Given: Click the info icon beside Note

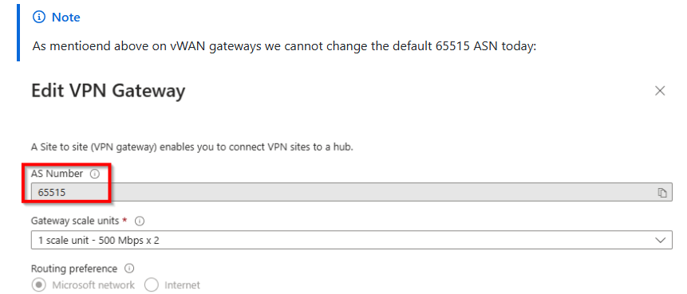Looking at the screenshot, I should click(39, 18).
